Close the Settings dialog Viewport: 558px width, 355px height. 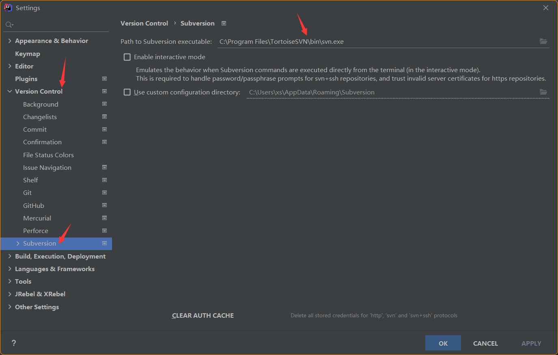[x=546, y=8]
